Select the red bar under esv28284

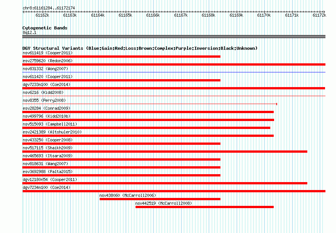coord(148,112)
